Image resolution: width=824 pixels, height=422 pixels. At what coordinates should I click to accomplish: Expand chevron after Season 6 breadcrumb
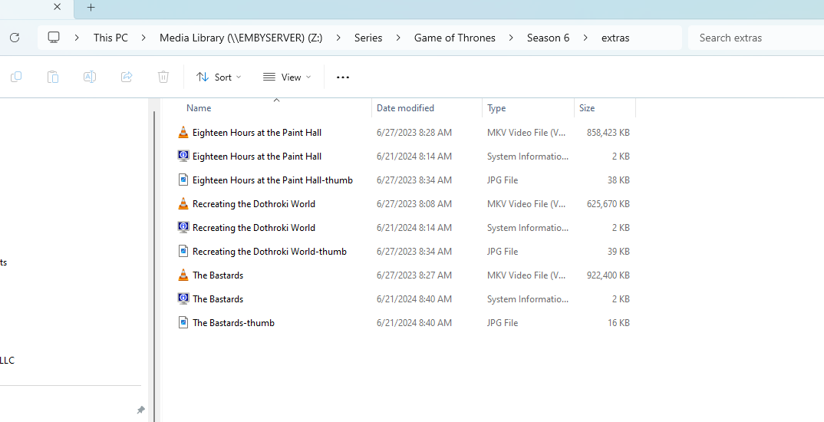click(585, 38)
